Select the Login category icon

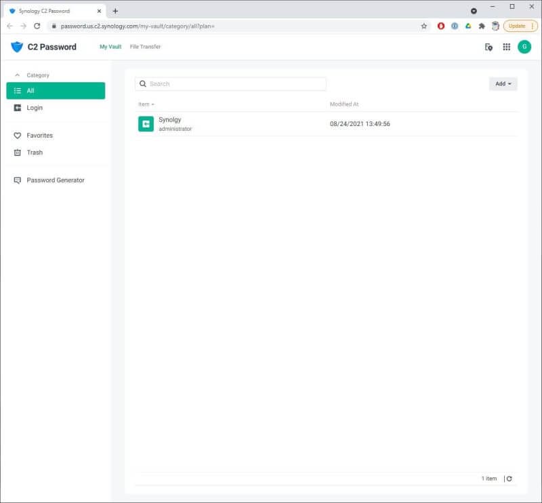pos(16,107)
